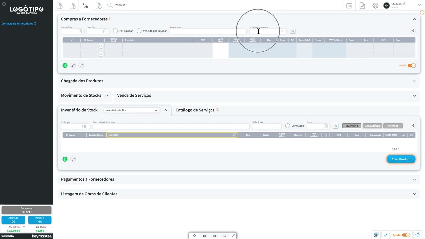
Task: Open the Contacto de Fornecedores link
Action: (x=17, y=24)
